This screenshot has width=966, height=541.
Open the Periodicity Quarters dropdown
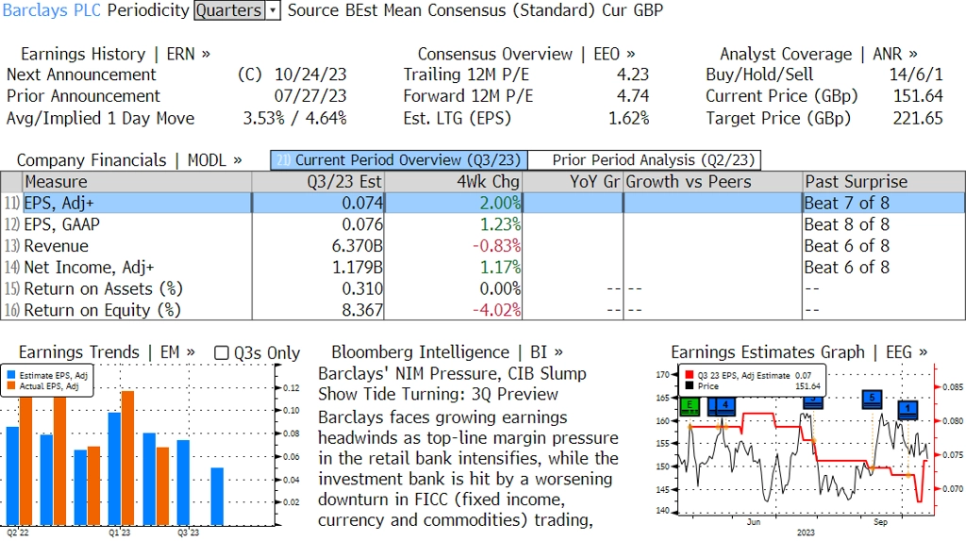tap(237, 10)
